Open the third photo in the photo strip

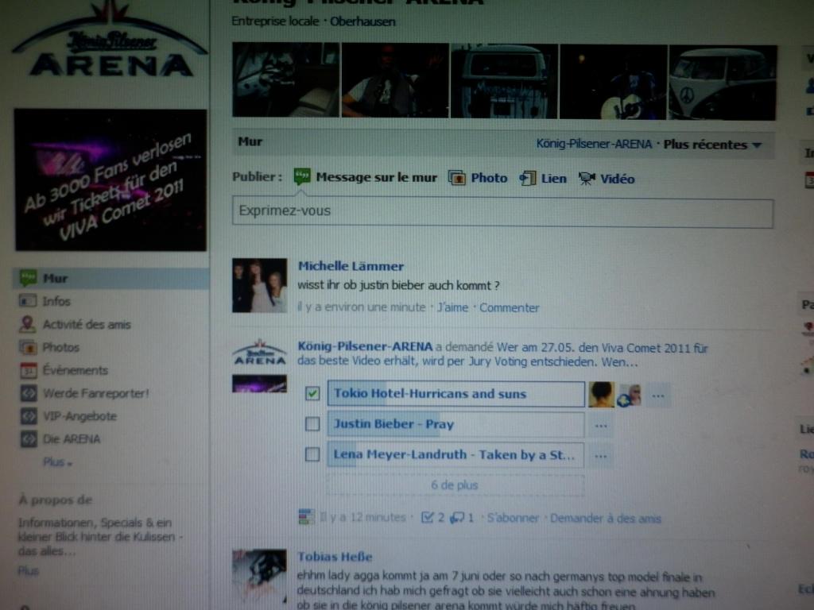(x=505, y=81)
